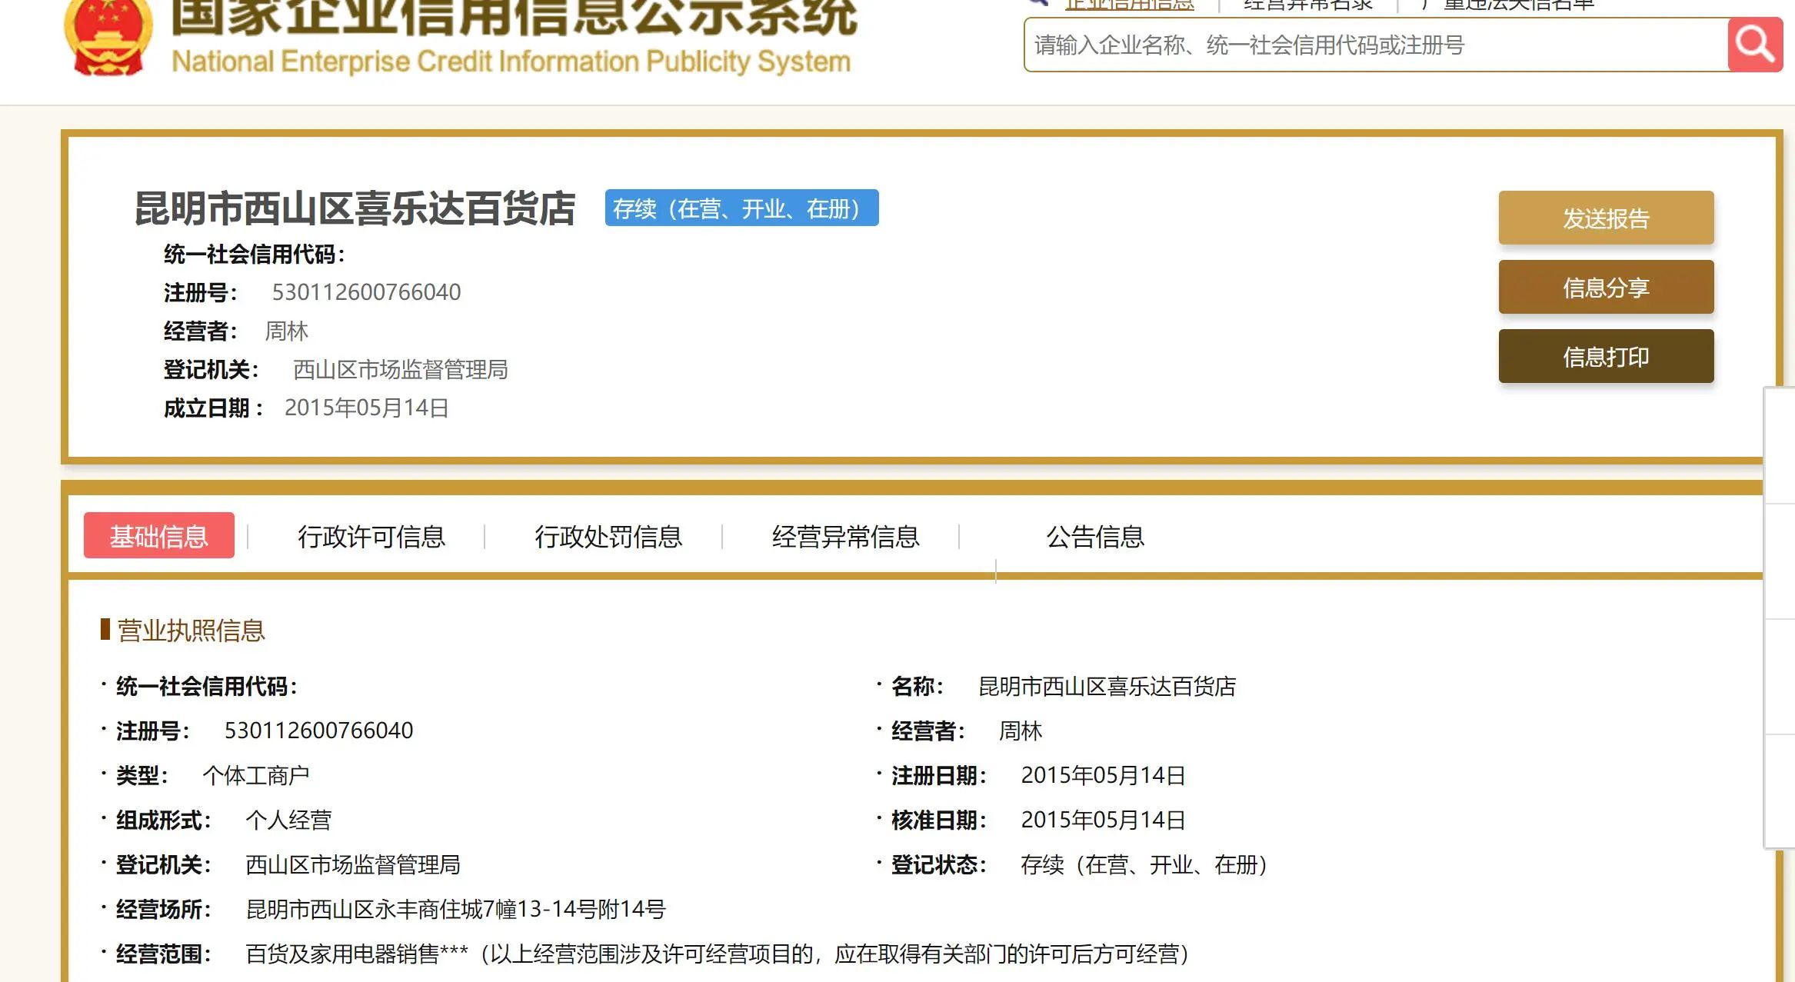Open the 经营异常名录 link
1795x982 pixels.
(1307, 4)
